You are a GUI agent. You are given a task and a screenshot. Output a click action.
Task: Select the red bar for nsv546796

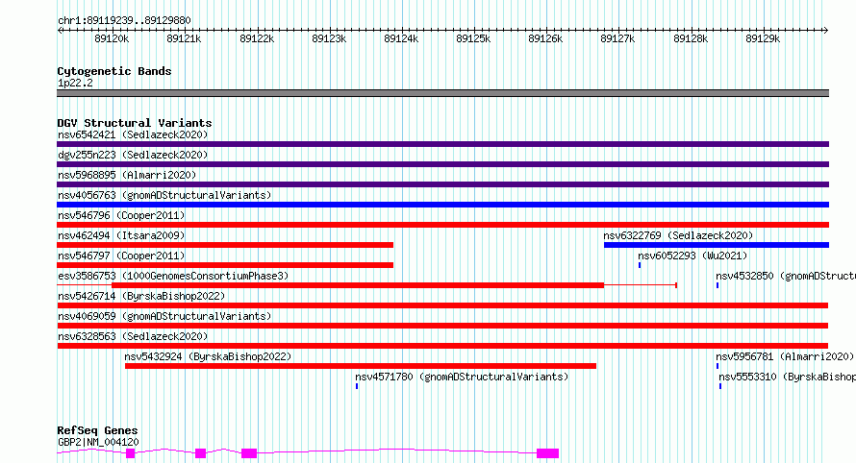click(442, 225)
